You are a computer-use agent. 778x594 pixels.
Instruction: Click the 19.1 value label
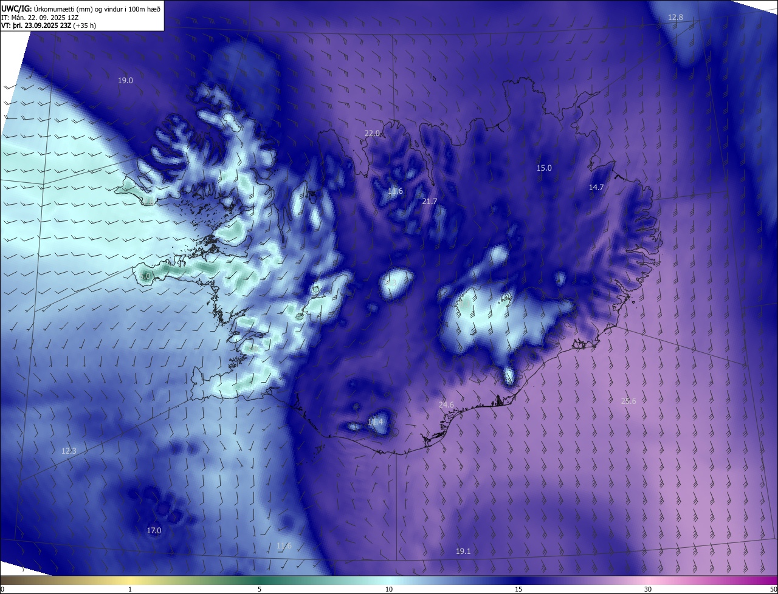pyautogui.click(x=463, y=551)
